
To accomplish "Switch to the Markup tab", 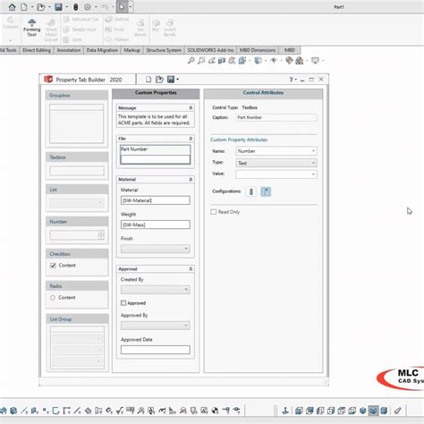I will click(131, 50).
